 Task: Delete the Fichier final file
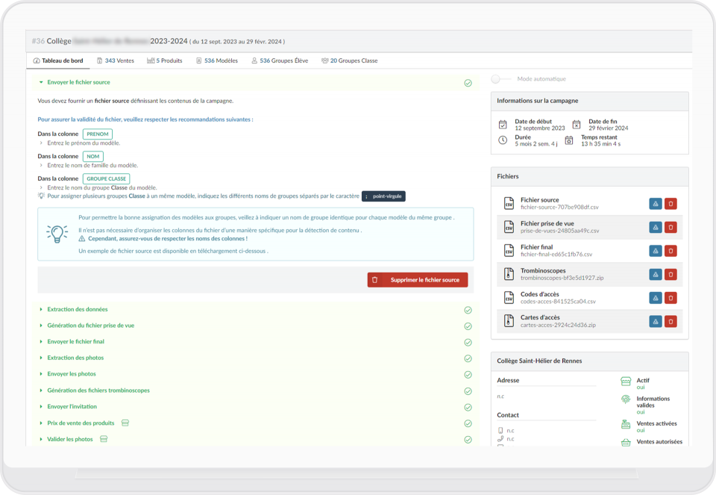(x=671, y=251)
